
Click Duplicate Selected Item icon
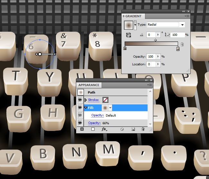(x=132, y=129)
